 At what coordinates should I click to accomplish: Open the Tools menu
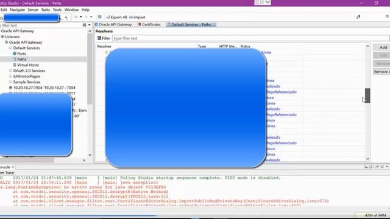(x=57, y=10)
